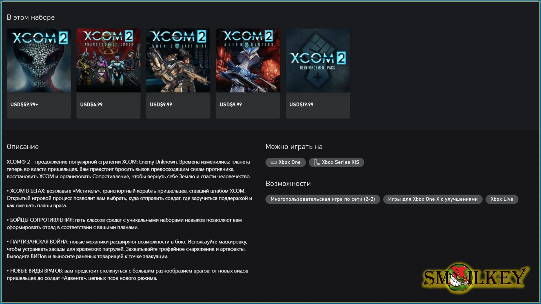The height and width of the screenshot is (304, 541).
Task: Open the Shen's Last Gift DLC cover
Action: (x=178, y=60)
